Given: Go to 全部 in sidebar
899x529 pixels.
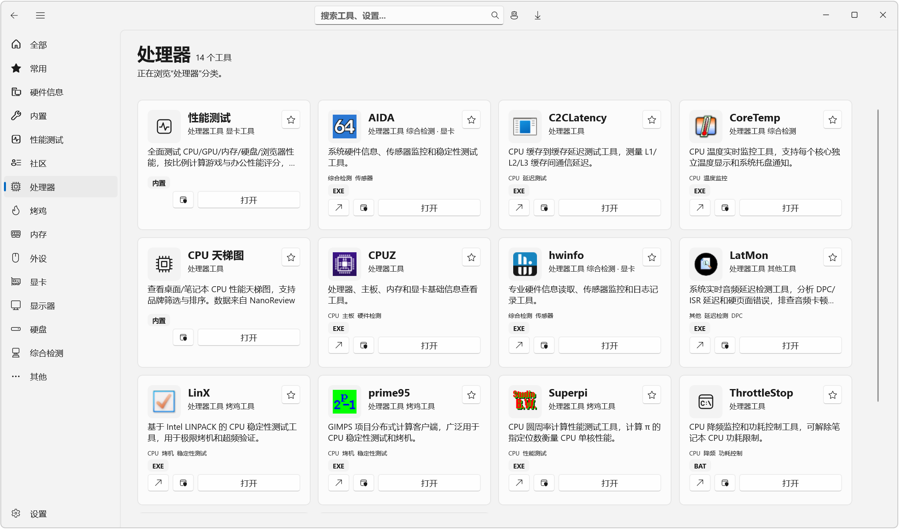Looking at the screenshot, I should 61,45.
